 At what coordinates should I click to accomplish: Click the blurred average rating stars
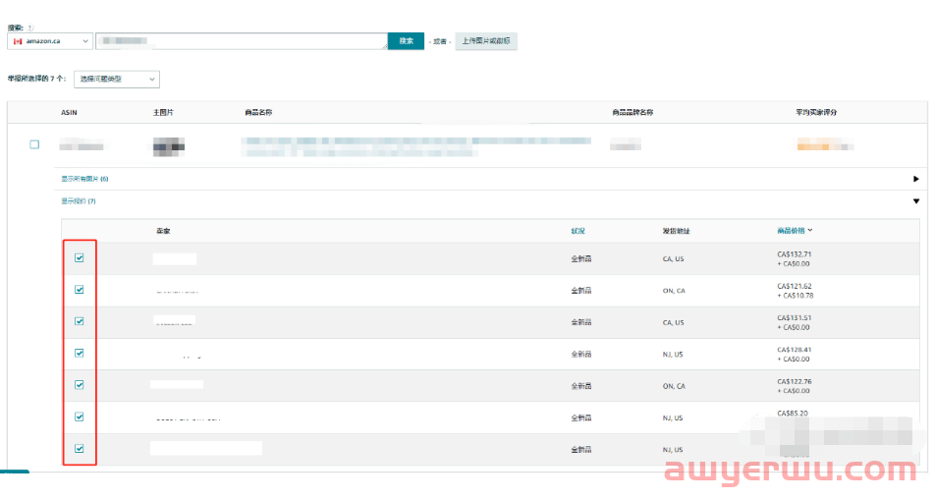click(x=825, y=145)
